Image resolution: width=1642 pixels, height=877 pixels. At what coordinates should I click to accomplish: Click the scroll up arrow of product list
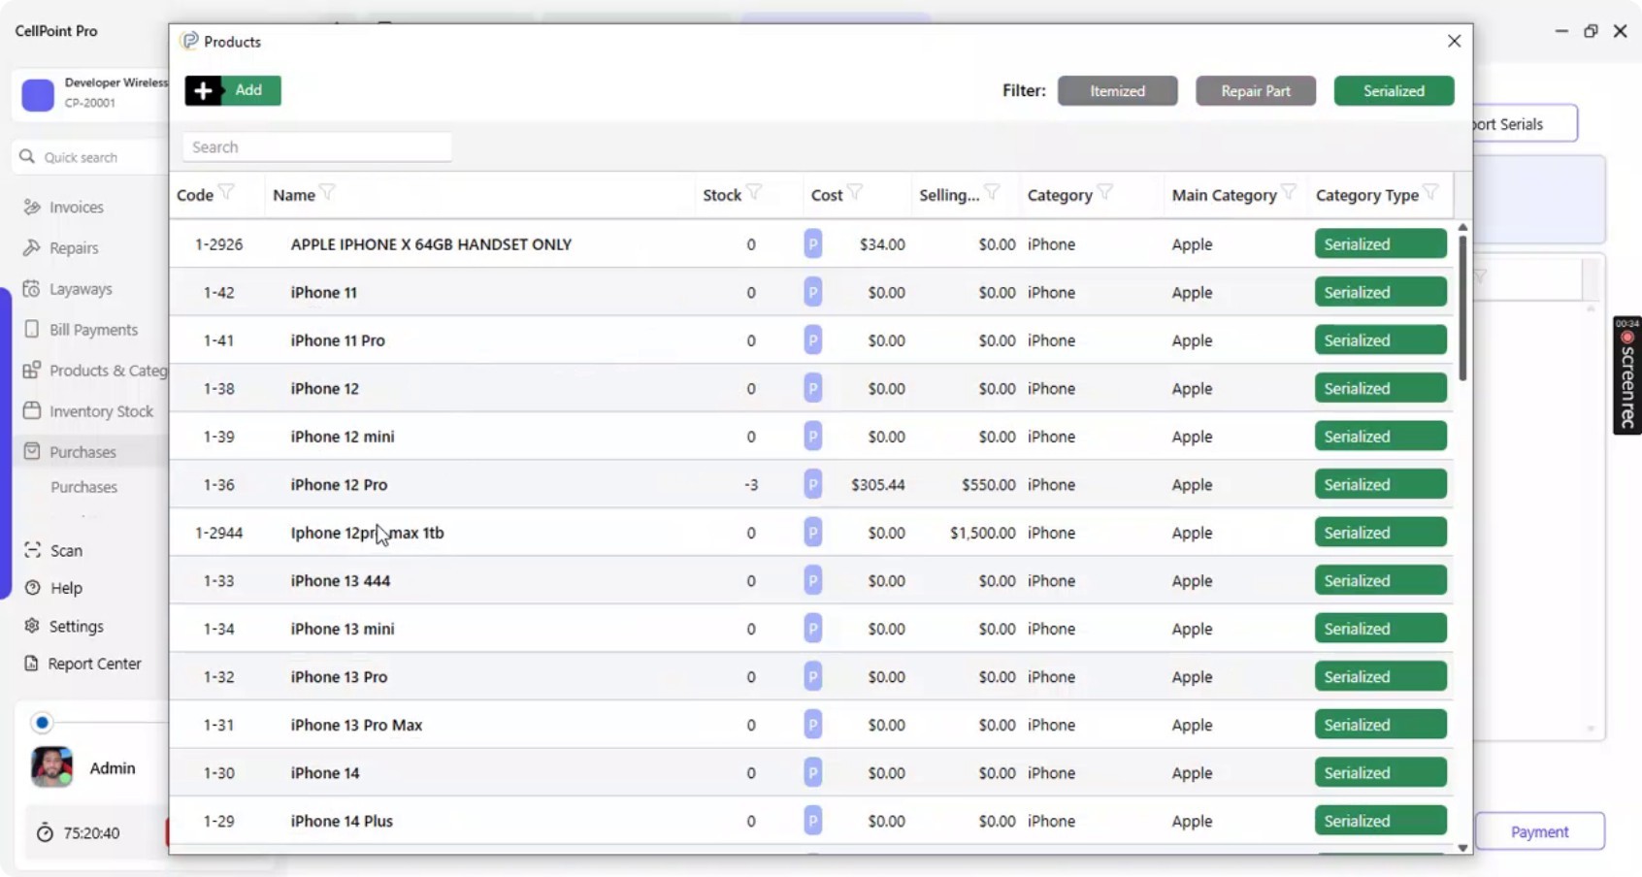(1462, 227)
